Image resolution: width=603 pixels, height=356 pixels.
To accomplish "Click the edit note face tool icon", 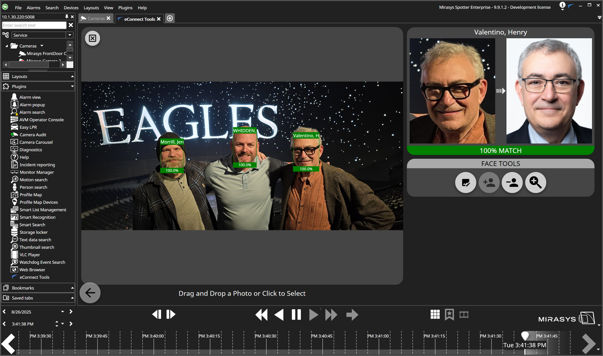I will coord(465,182).
